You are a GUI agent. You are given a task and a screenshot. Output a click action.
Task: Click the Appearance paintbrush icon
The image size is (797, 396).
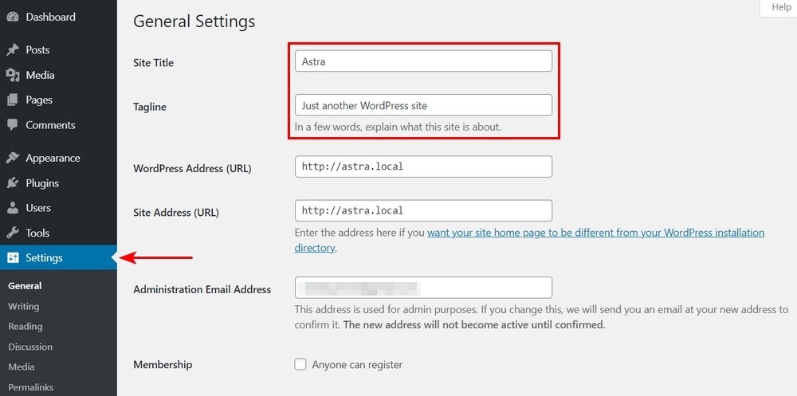pos(13,158)
